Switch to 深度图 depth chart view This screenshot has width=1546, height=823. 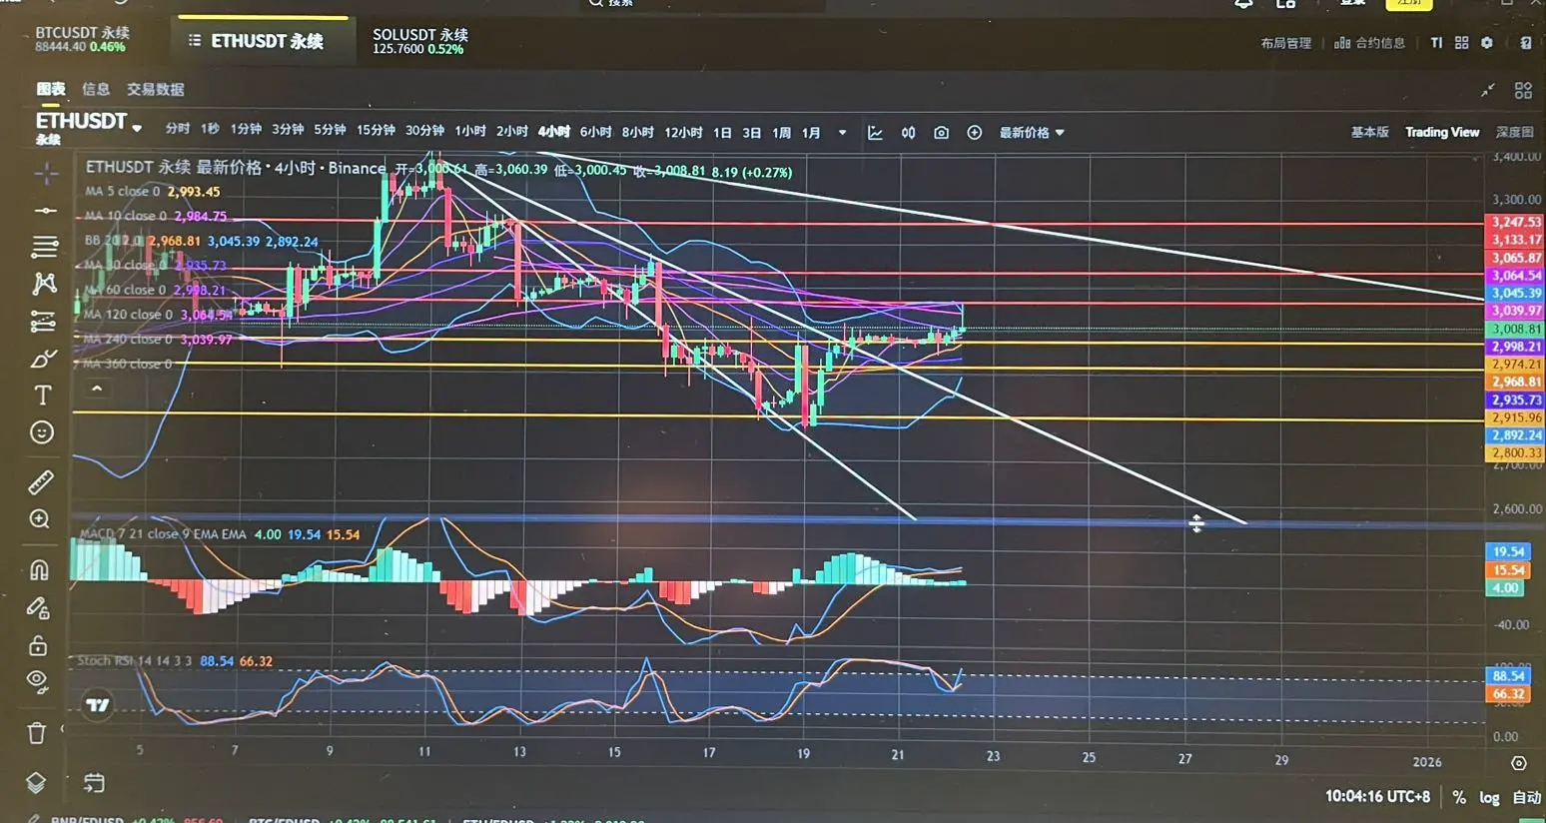pos(1514,132)
